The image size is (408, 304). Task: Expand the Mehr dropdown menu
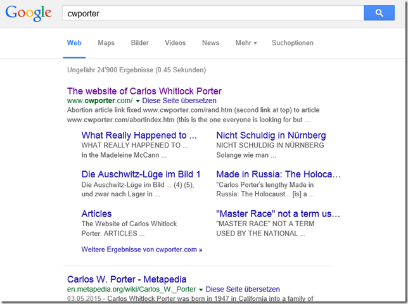pyautogui.click(x=246, y=43)
